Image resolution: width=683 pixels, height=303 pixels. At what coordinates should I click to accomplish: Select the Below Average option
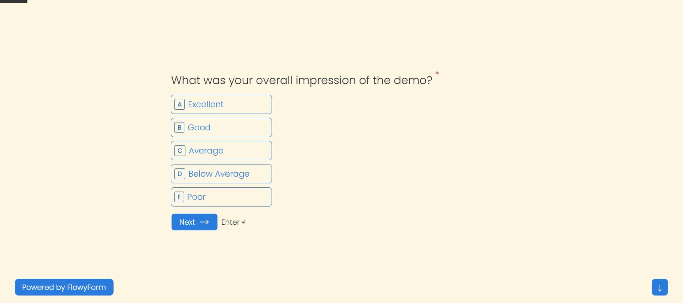(221, 174)
